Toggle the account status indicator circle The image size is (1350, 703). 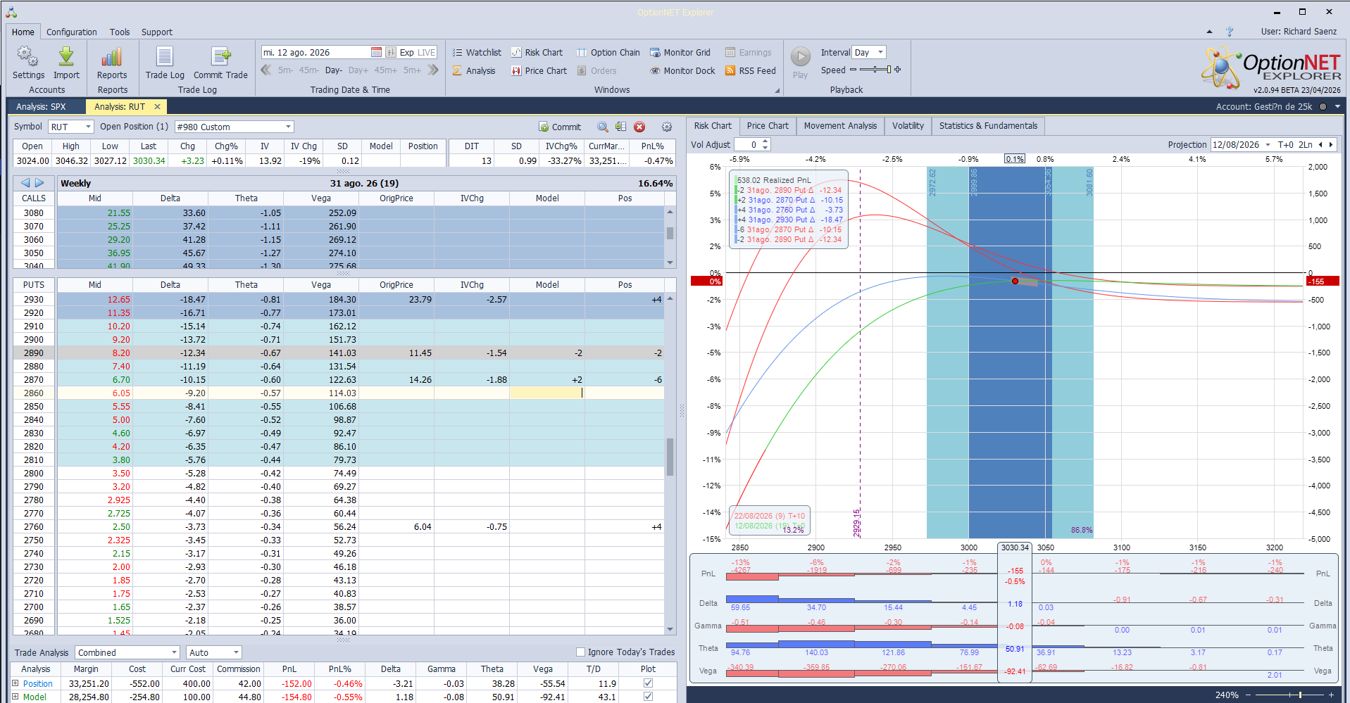click(x=1323, y=107)
